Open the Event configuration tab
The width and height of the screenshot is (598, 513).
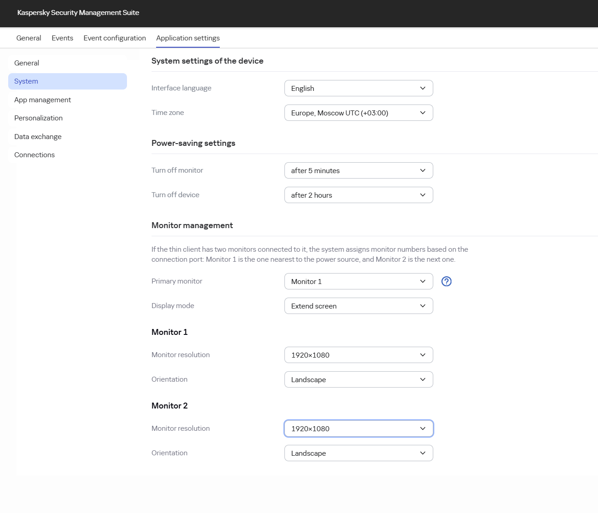114,38
